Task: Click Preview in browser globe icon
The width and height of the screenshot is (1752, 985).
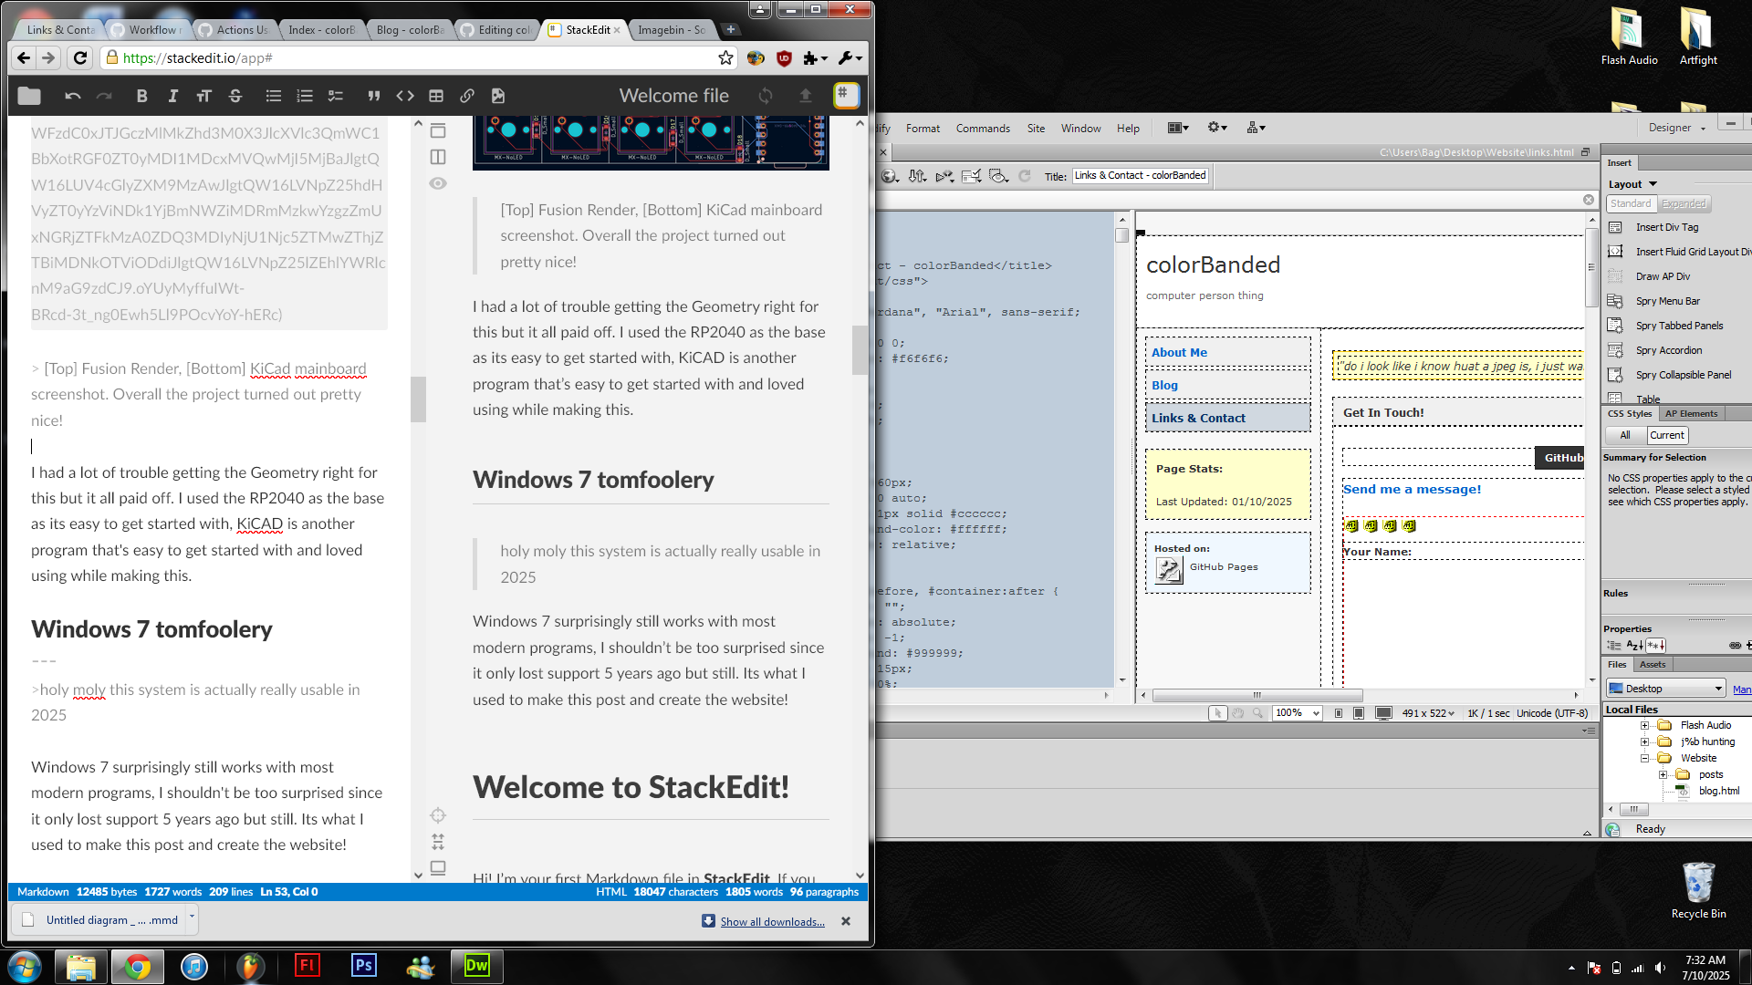Action: click(890, 176)
